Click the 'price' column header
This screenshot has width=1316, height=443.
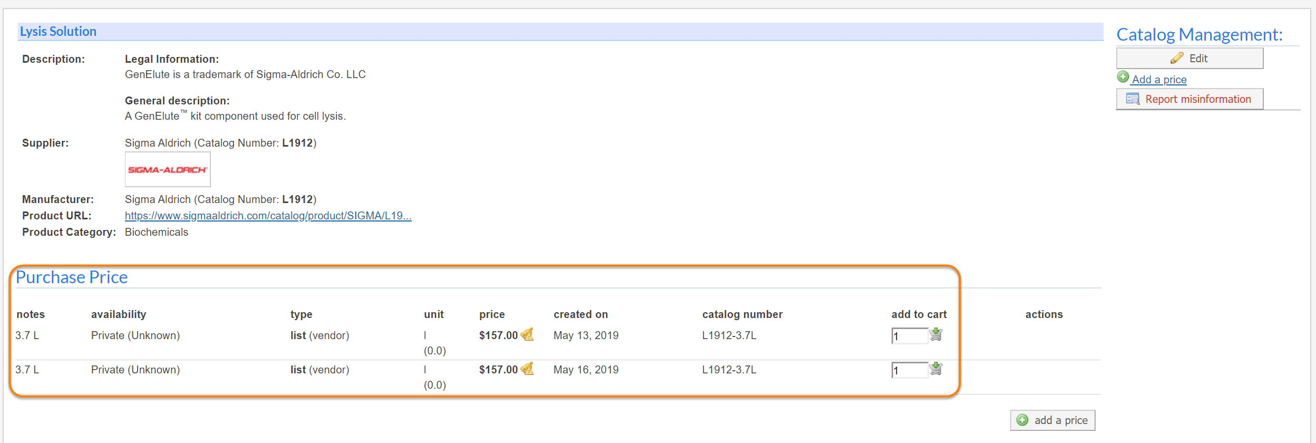coord(492,314)
